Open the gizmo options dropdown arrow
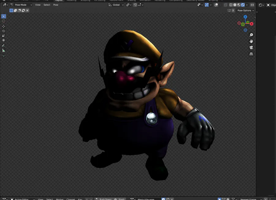Viewport: 276px width, 200px height. (x=211, y=5)
